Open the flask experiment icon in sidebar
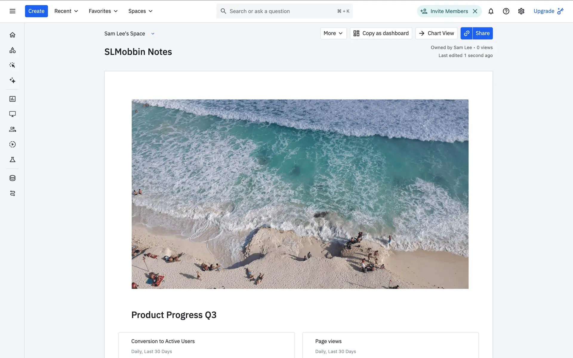Viewport: 573px width, 358px height. (x=12, y=160)
